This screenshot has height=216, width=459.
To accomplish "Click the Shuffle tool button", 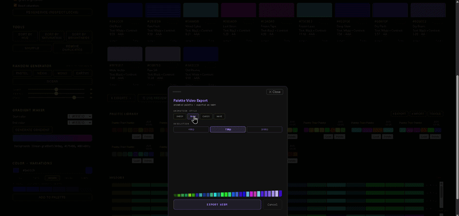I will (32, 48).
